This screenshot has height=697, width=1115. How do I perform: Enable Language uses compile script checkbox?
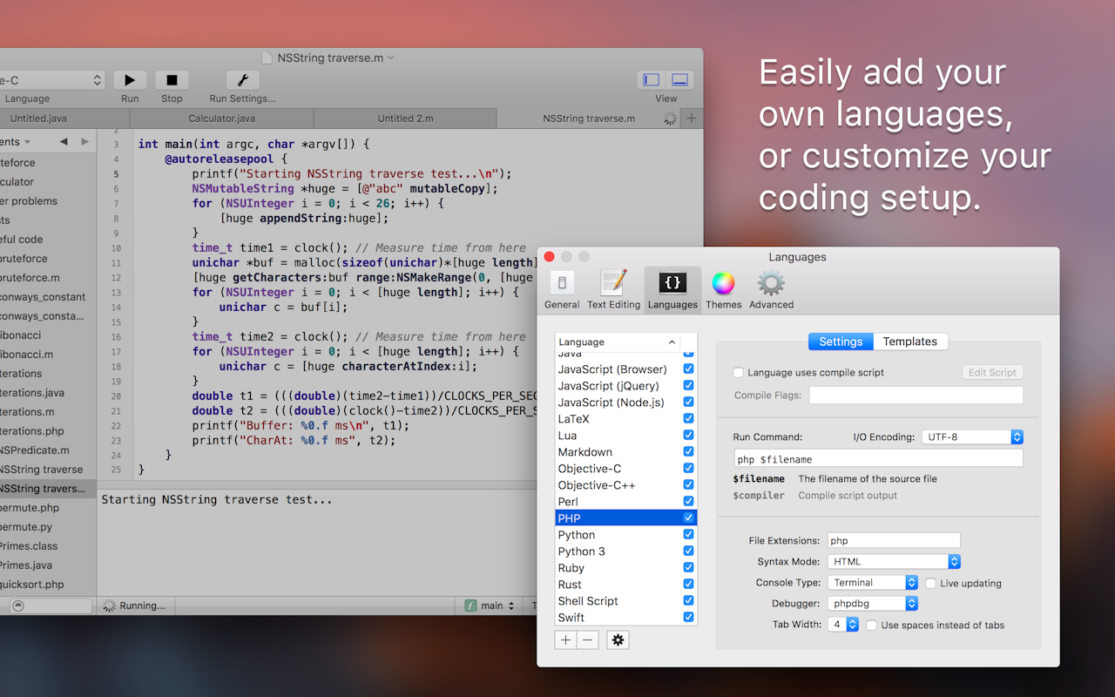(x=739, y=373)
